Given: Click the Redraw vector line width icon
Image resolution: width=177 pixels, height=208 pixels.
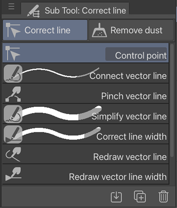Looking at the screenshot, I should point(13,174).
